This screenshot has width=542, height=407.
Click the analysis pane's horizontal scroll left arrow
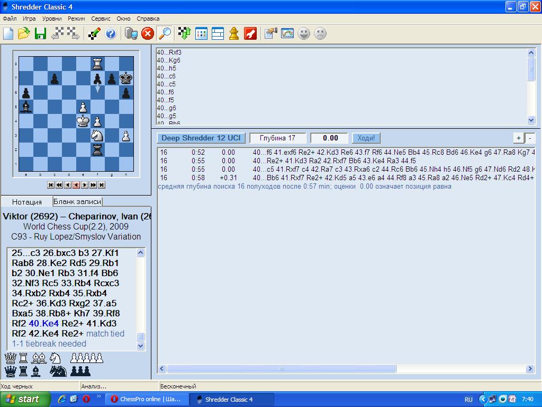[x=162, y=369]
